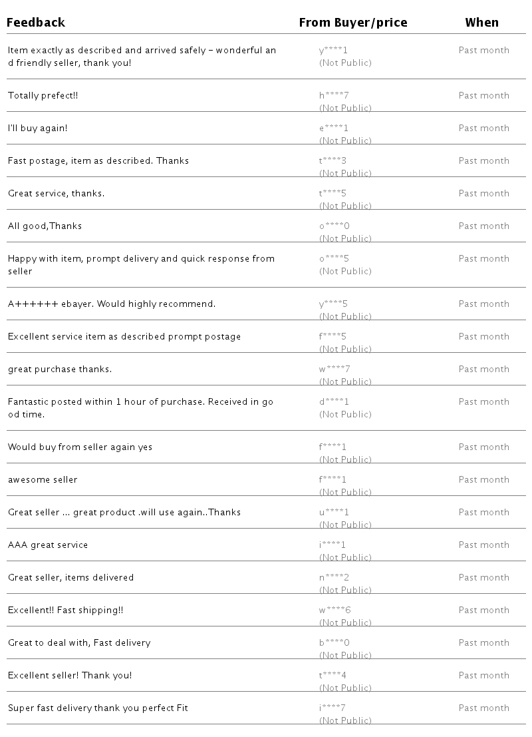Click the "AAA great service" feedback row

[x=48, y=545]
